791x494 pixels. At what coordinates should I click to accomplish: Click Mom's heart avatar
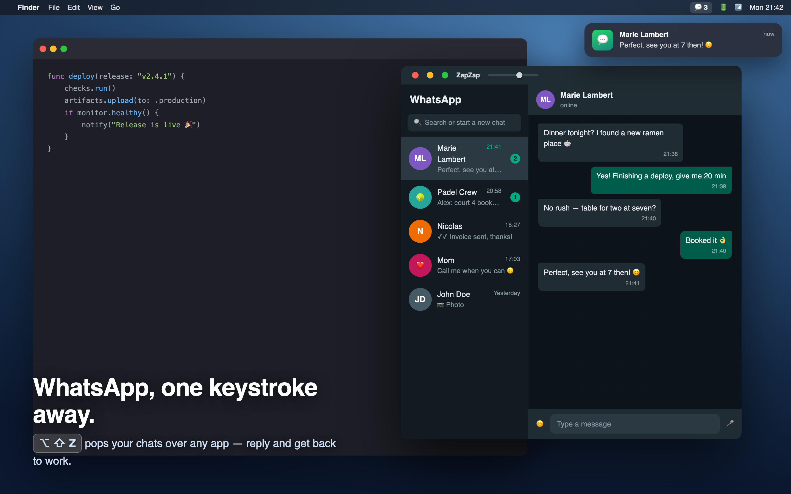[420, 265]
